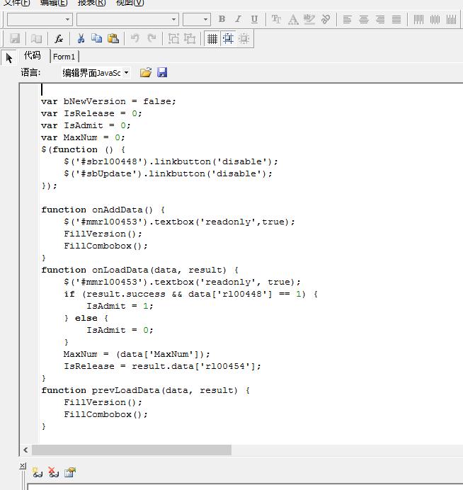Expand the font size dropdown
The image size is (463, 490).
(x=205, y=19)
